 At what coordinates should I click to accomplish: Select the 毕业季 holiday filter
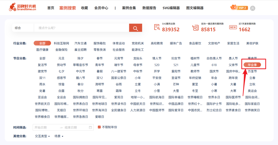pyautogui.click(x=252, y=65)
